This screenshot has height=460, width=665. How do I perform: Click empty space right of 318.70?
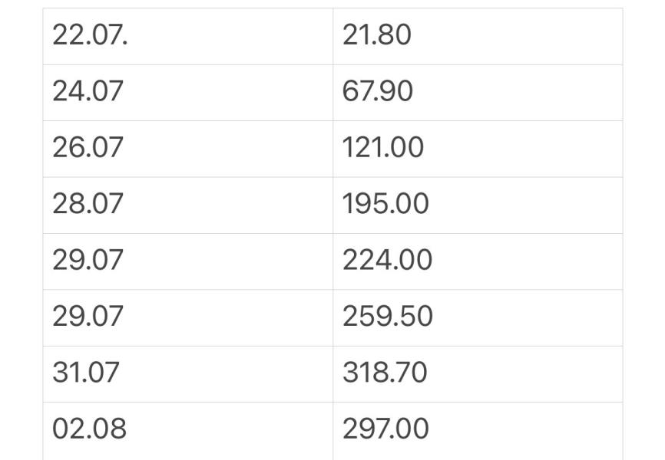524,374
